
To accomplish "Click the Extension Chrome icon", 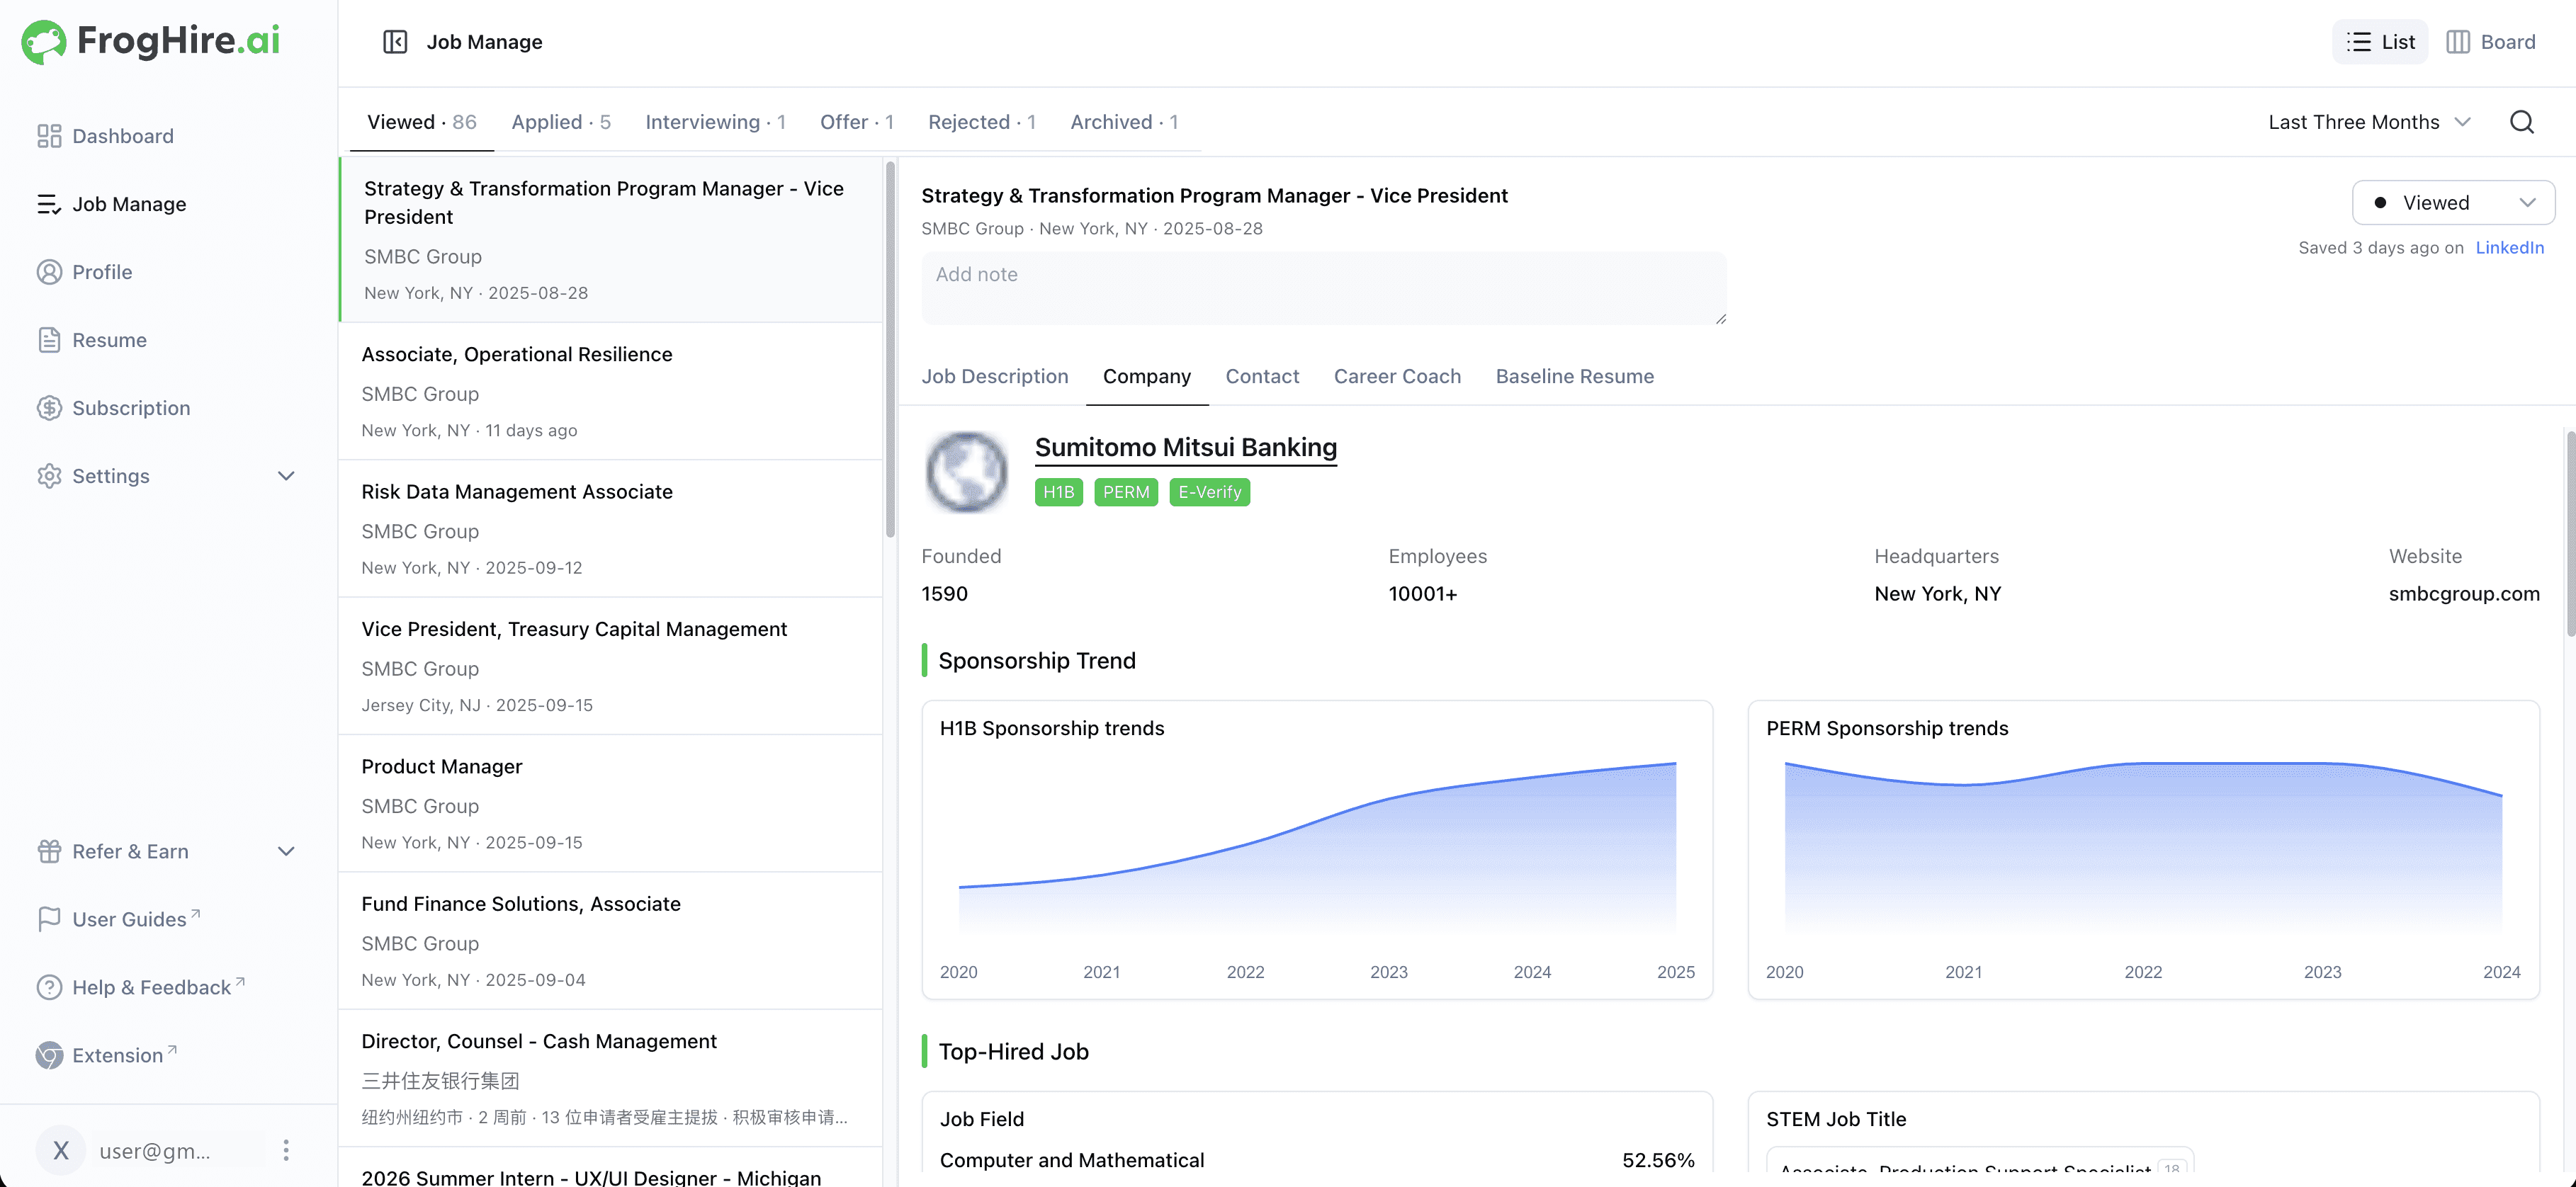I will 49,1055.
